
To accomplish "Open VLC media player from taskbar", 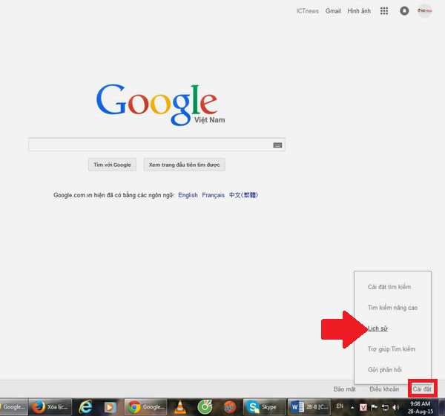I will click(180, 407).
